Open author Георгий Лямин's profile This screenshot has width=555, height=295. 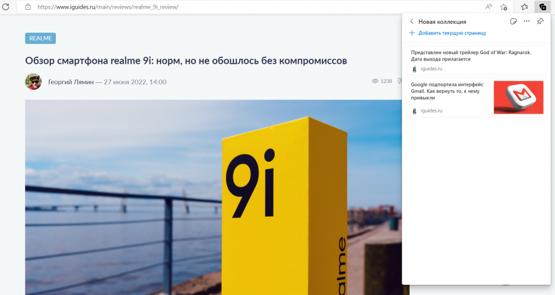point(70,82)
